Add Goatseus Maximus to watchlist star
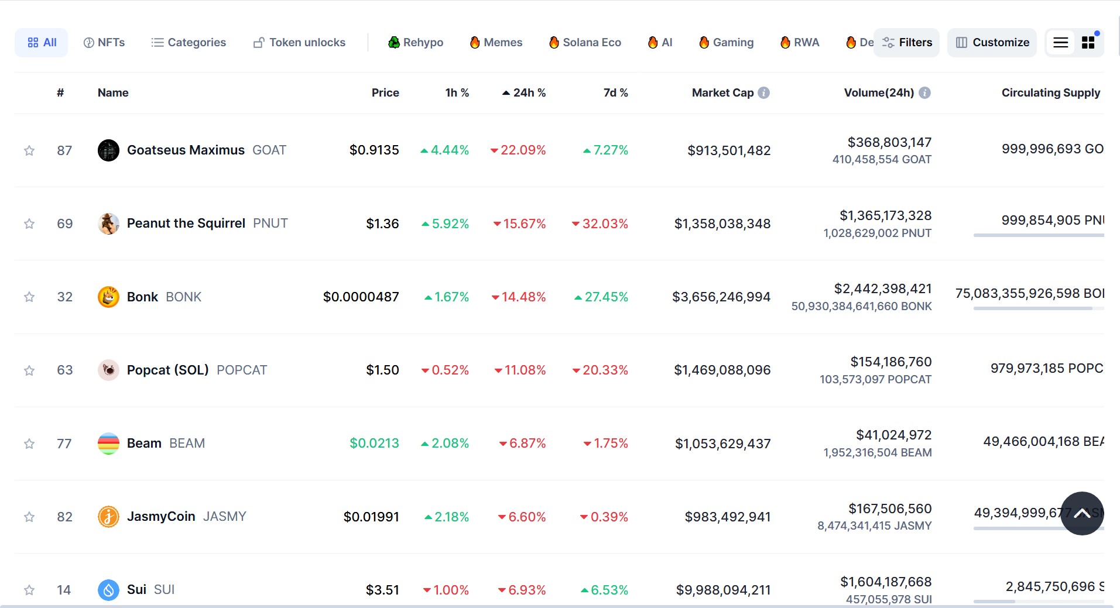1120x608 pixels. click(29, 150)
